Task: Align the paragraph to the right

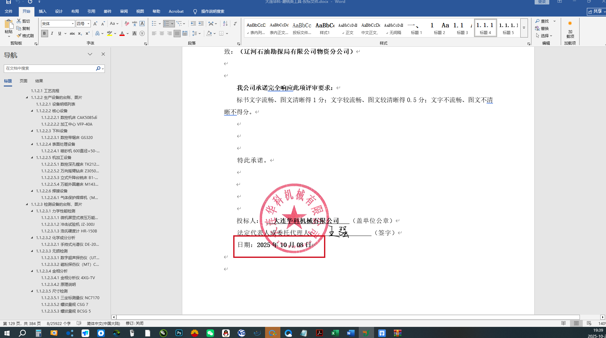Action: click(170, 33)
